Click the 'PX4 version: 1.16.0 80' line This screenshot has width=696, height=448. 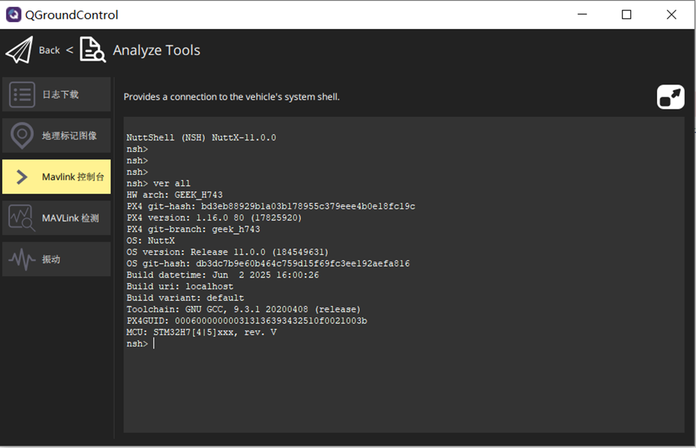214,218
